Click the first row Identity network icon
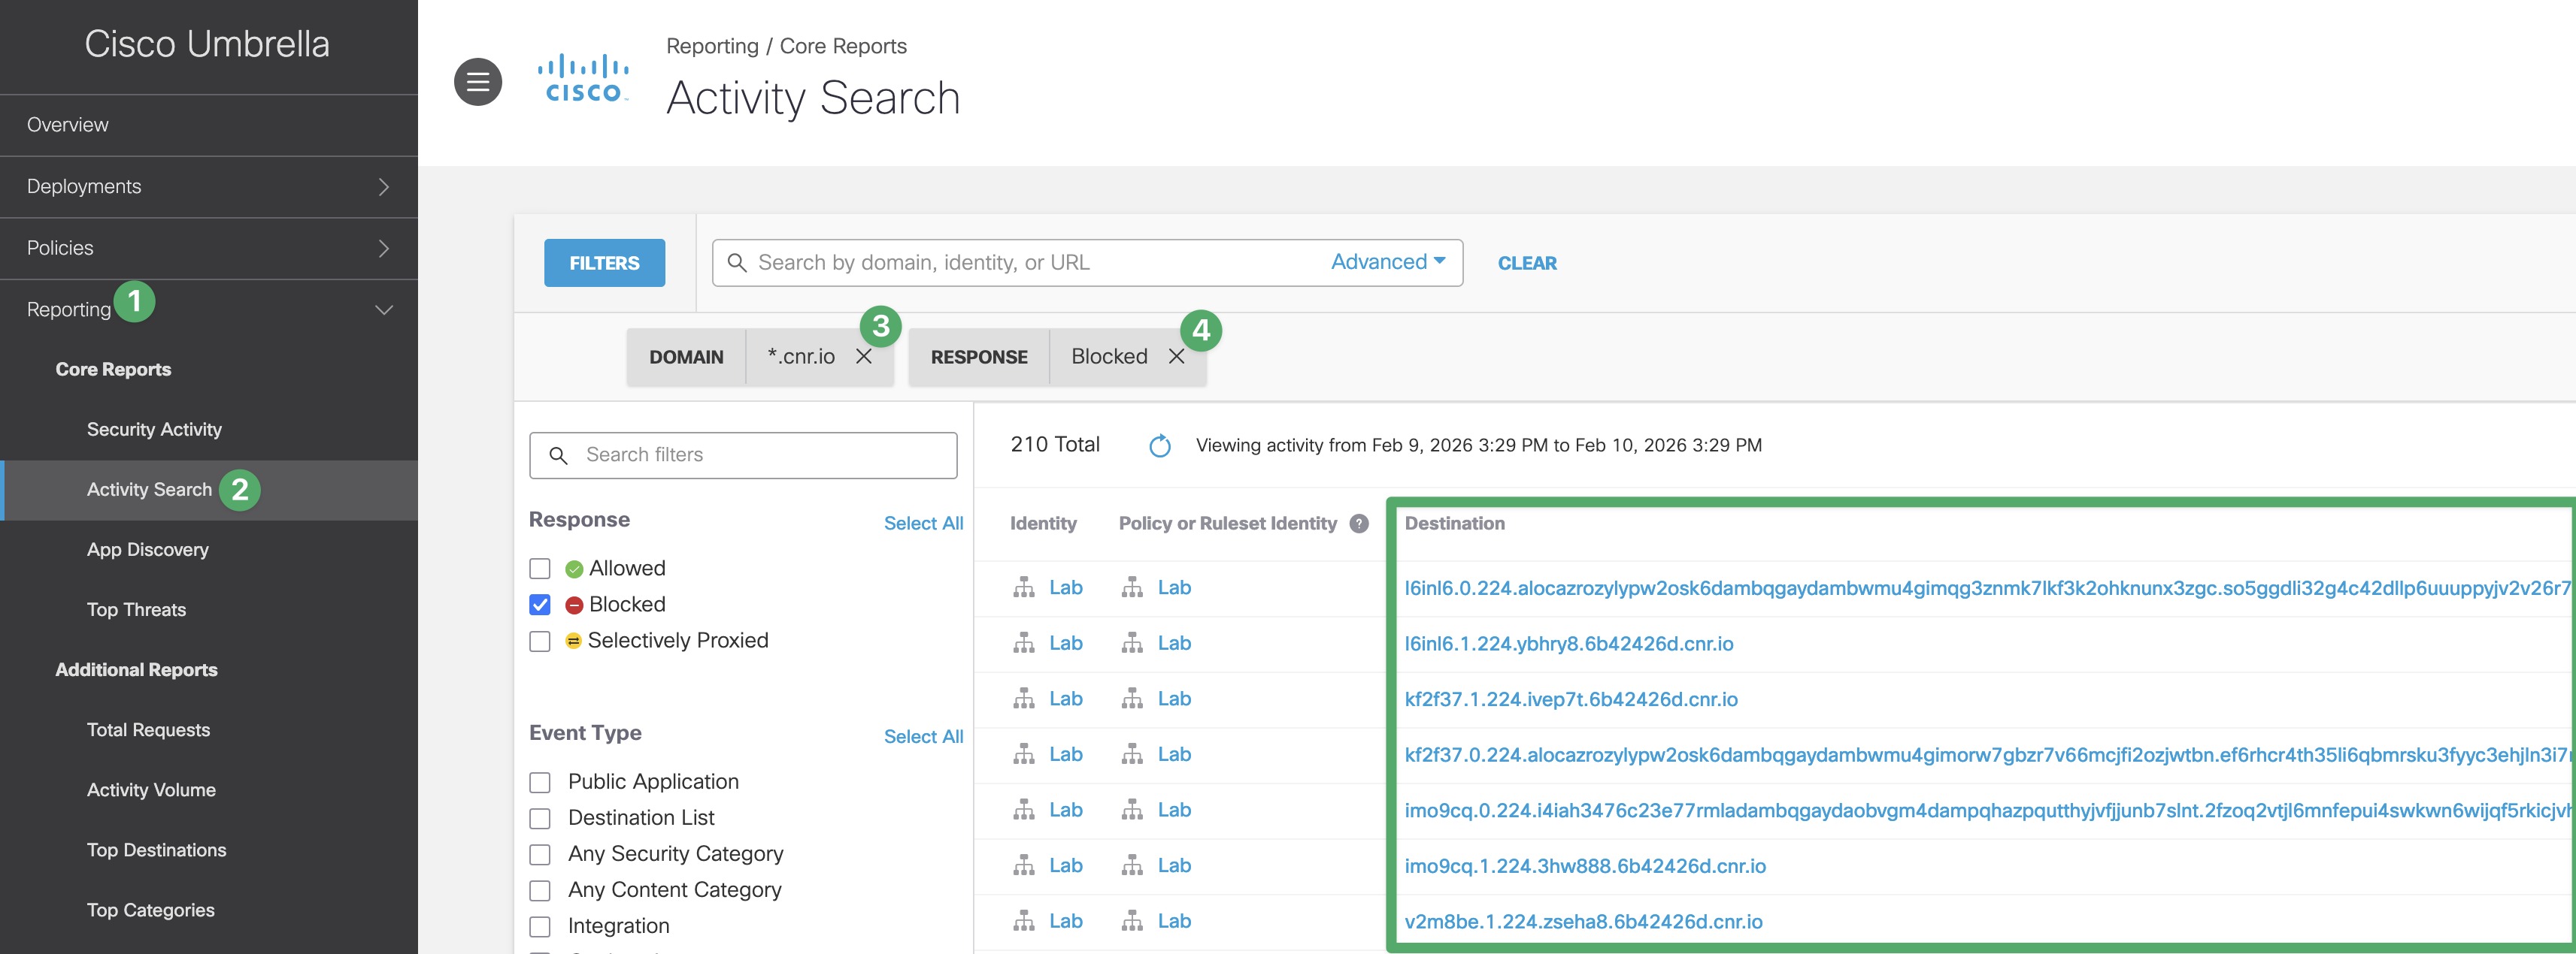This screenshot has height=954, width=2576. click(x=1023, y=587)
